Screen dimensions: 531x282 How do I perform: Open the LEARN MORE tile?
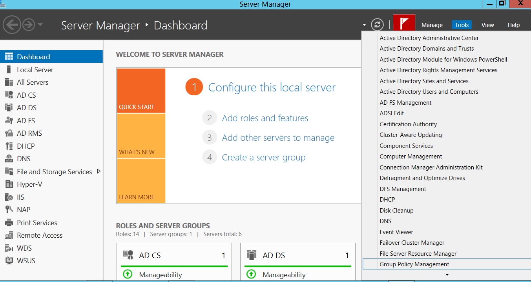click(x=141, y=181)
